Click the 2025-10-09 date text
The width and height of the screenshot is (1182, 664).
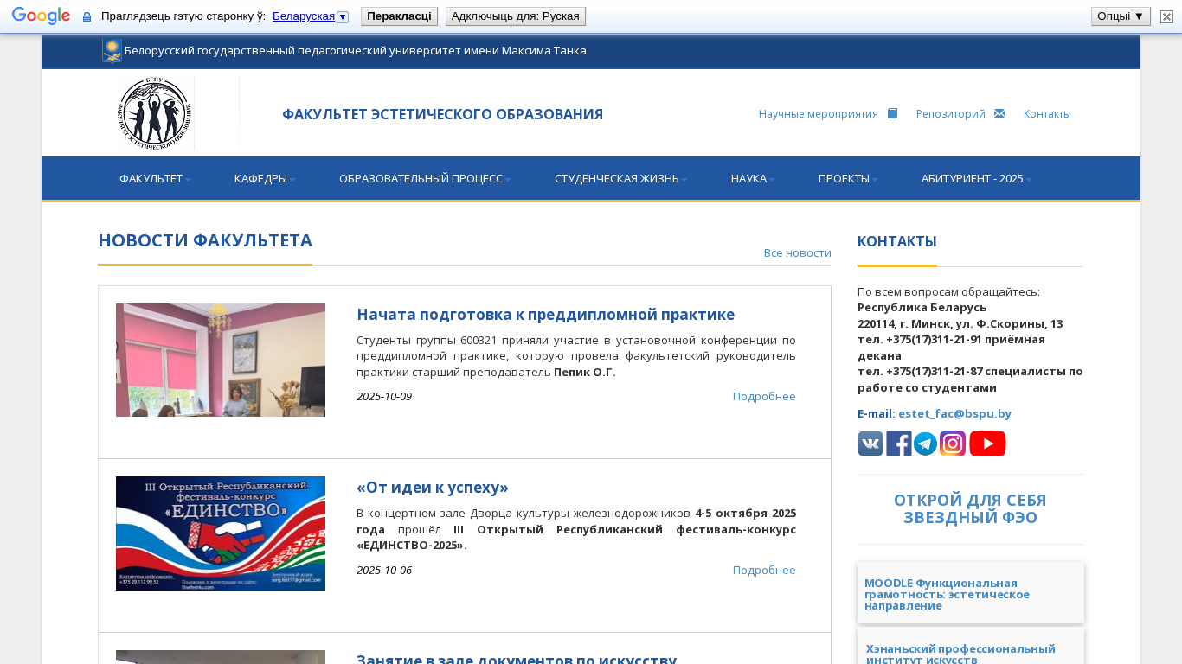point(384,396)
